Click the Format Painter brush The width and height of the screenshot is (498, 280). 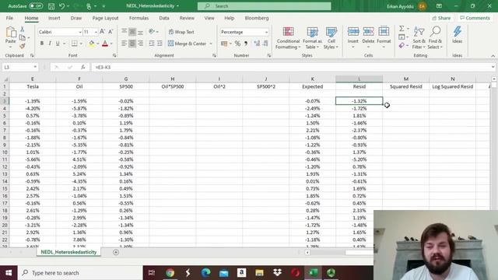pyautogui.click(x=23, y=46)
